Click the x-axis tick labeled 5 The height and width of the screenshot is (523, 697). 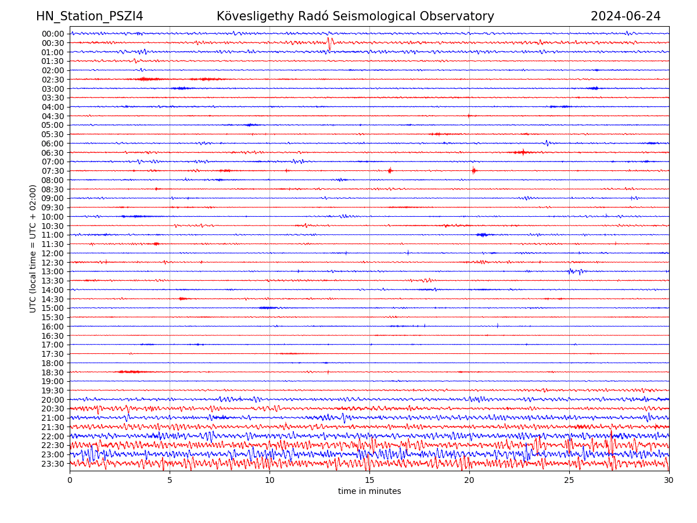170,481
